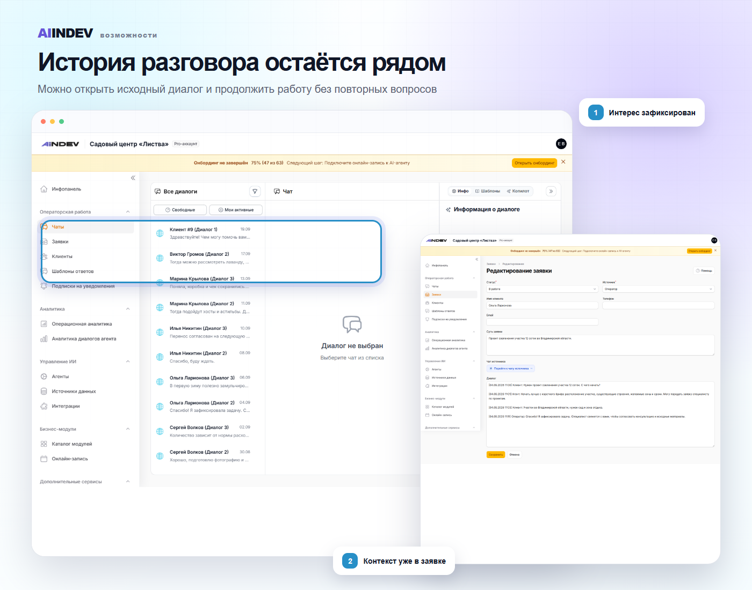Open the Марина Крылова (Диалог 2) conversation
Viewport: 752px width, 590px height.
208,307
